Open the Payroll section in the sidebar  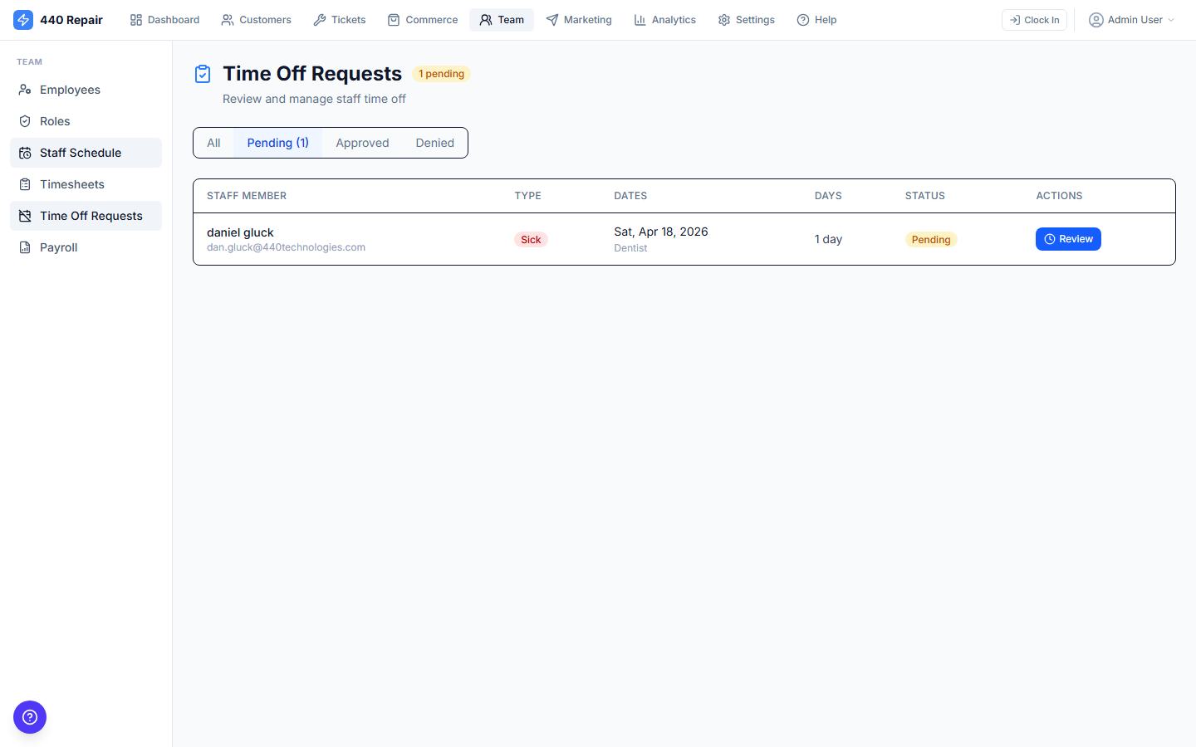point(56,247)
